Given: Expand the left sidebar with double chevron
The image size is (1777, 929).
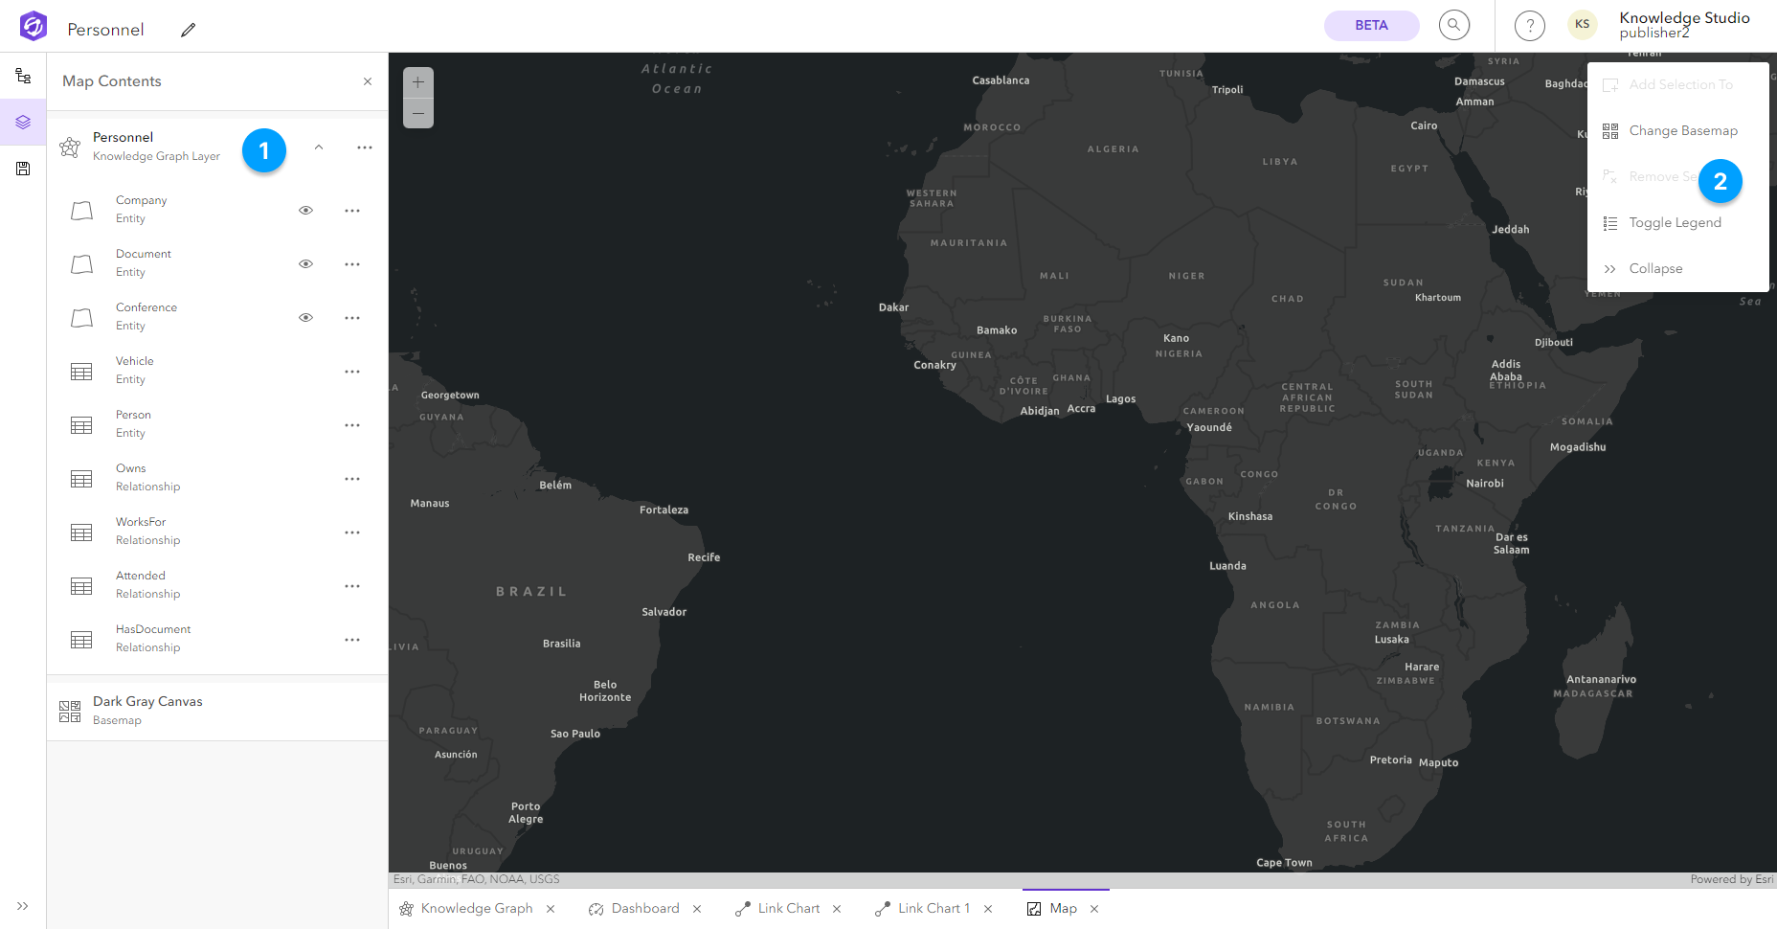Looking at the screenshot, I should (23, 906).
